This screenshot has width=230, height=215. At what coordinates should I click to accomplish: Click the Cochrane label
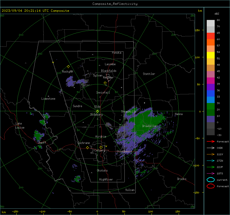(84, 143)
